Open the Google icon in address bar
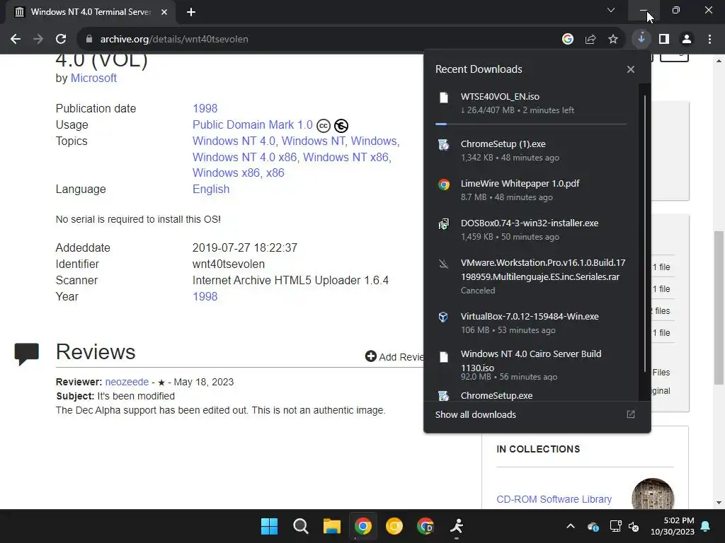This screenshot has height=543, width=725. tap(567, 40)
